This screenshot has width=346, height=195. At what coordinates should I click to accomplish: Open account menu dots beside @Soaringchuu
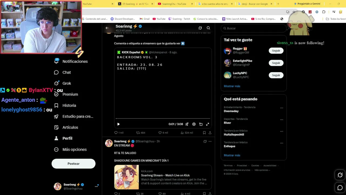(96, 186)
